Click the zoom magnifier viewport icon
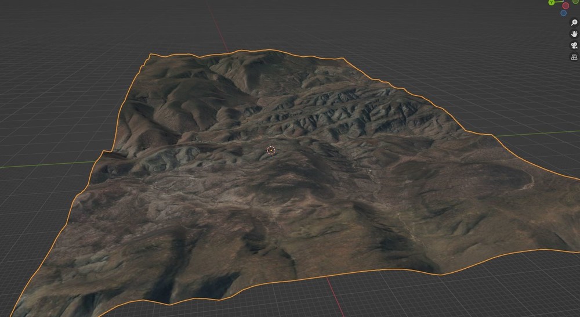Image resolution: width=580 pixels, height=317 pixels. tap(574, 23)
